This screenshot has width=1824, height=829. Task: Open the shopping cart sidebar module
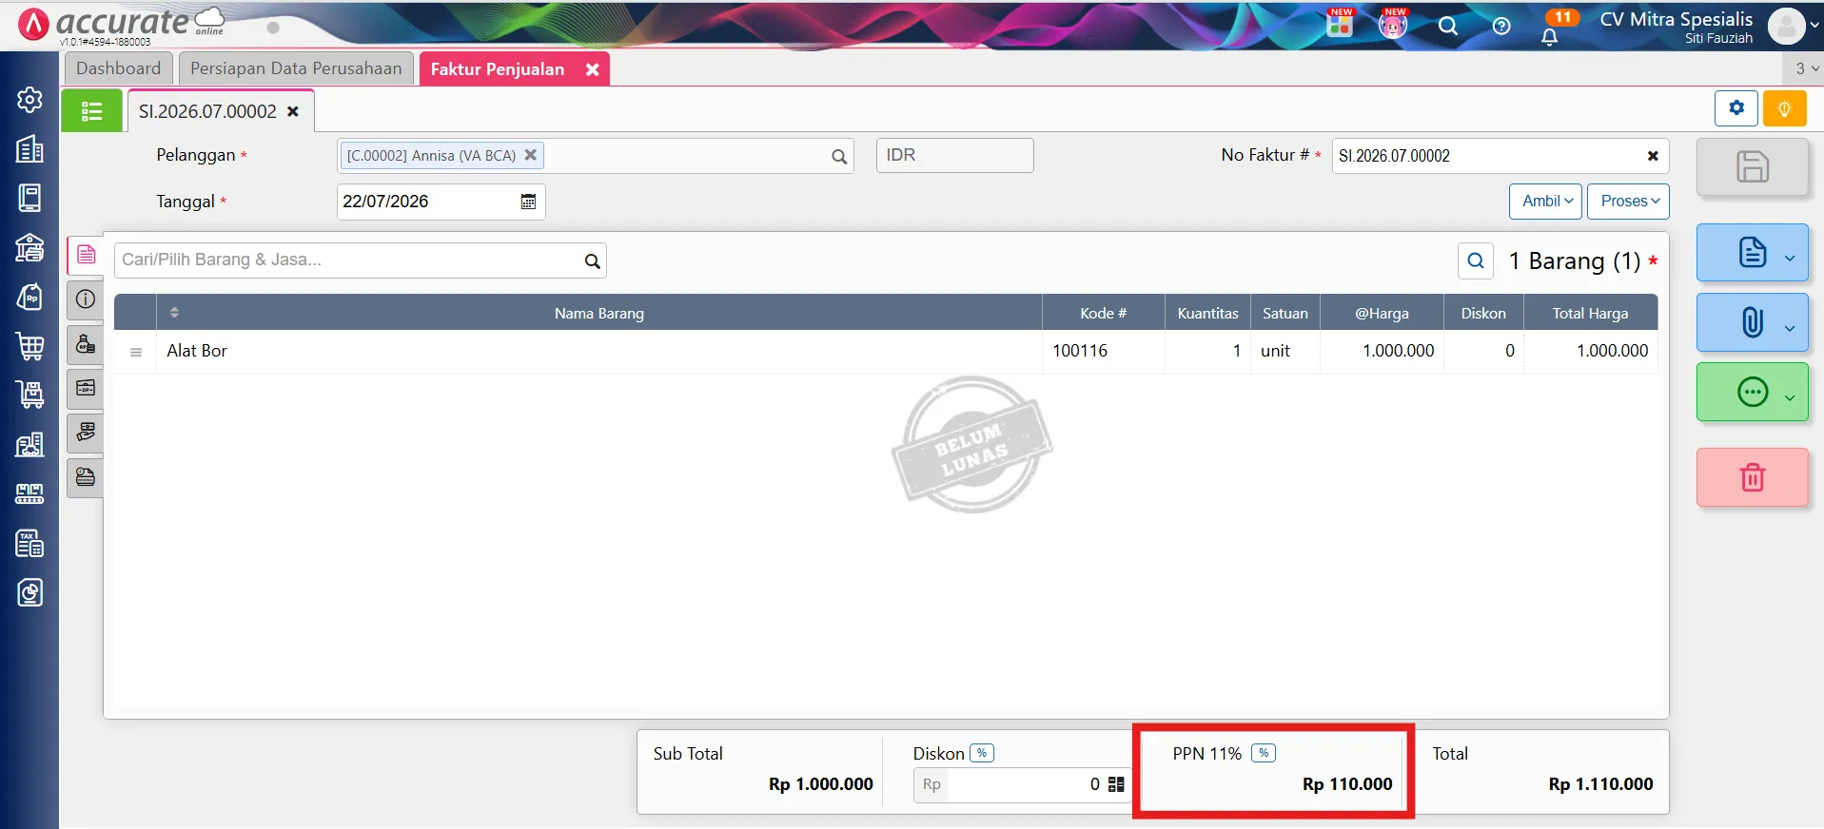click(x=29, y=346)
